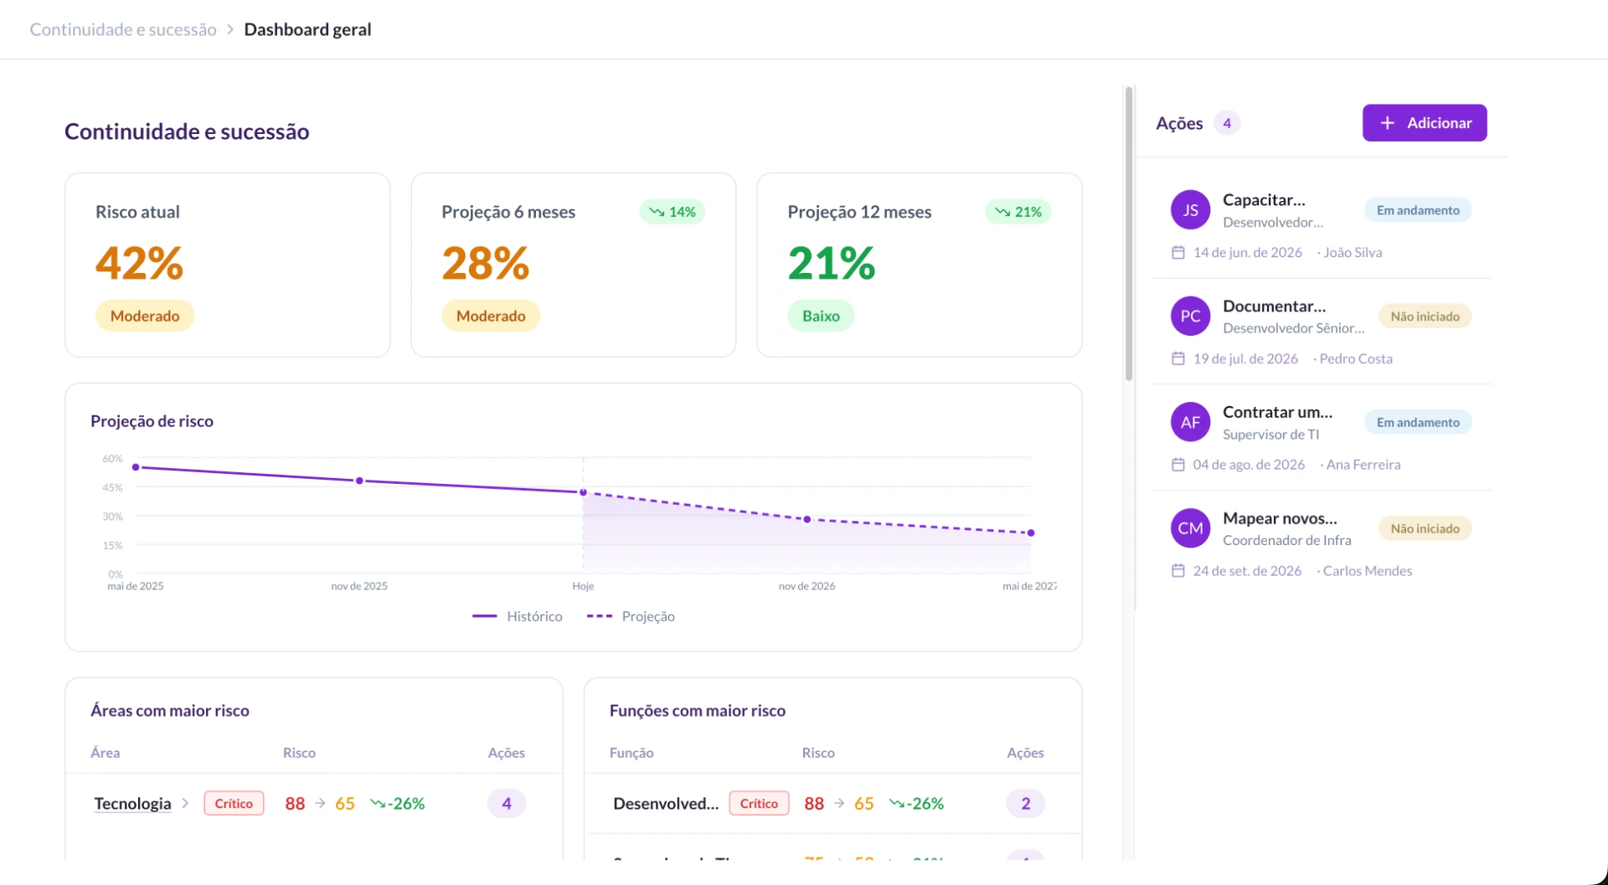Click Crítico tag in Desenvolved... row
This screenshot has width=1608, height=885.
[x=759, y=804]
